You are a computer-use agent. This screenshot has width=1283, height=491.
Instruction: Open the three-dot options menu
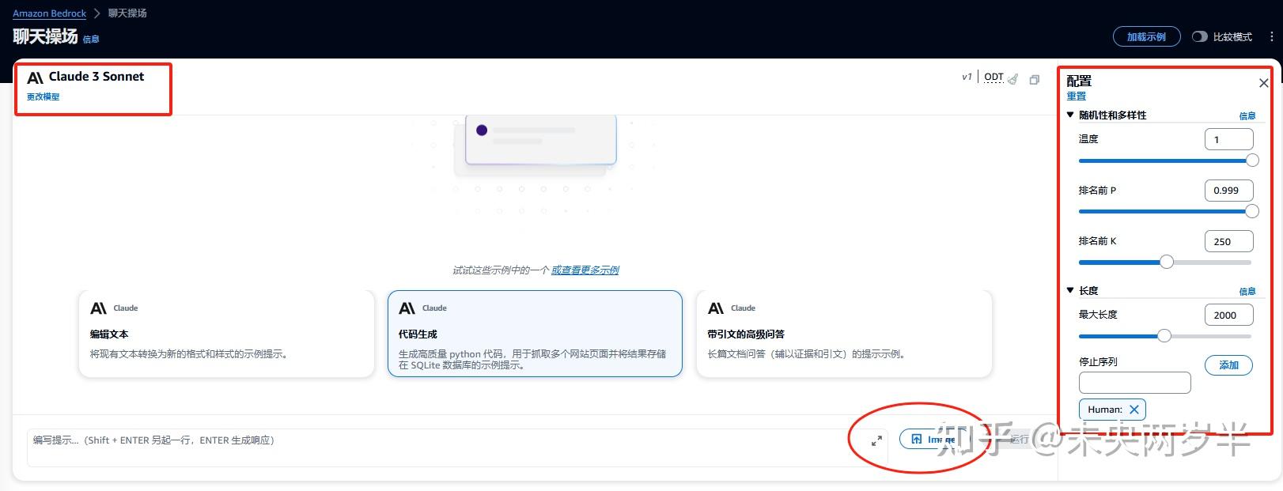1271,36
